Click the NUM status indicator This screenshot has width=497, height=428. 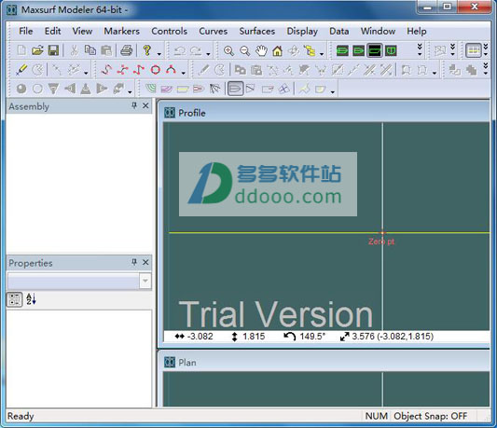(x=376, y=416)
